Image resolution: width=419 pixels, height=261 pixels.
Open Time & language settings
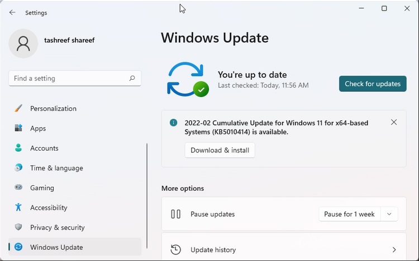pyautogui.click(x=75, y=168)
